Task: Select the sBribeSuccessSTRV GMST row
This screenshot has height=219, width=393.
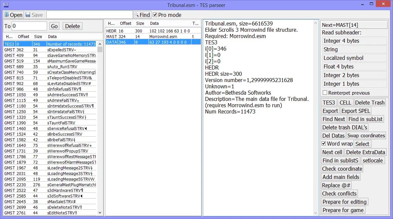Action: 50,134
